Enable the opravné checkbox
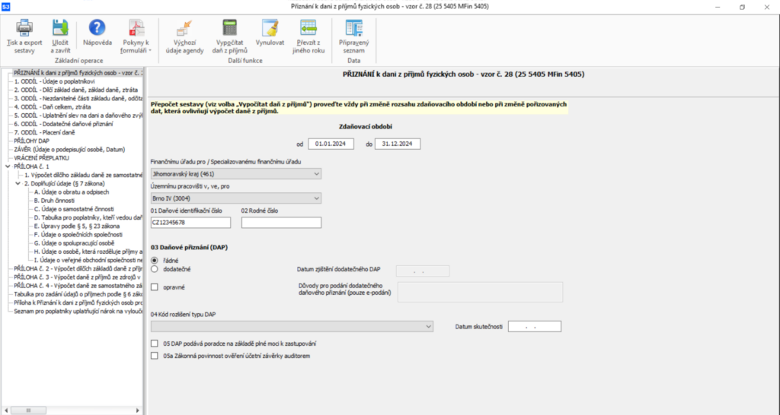 155,287
